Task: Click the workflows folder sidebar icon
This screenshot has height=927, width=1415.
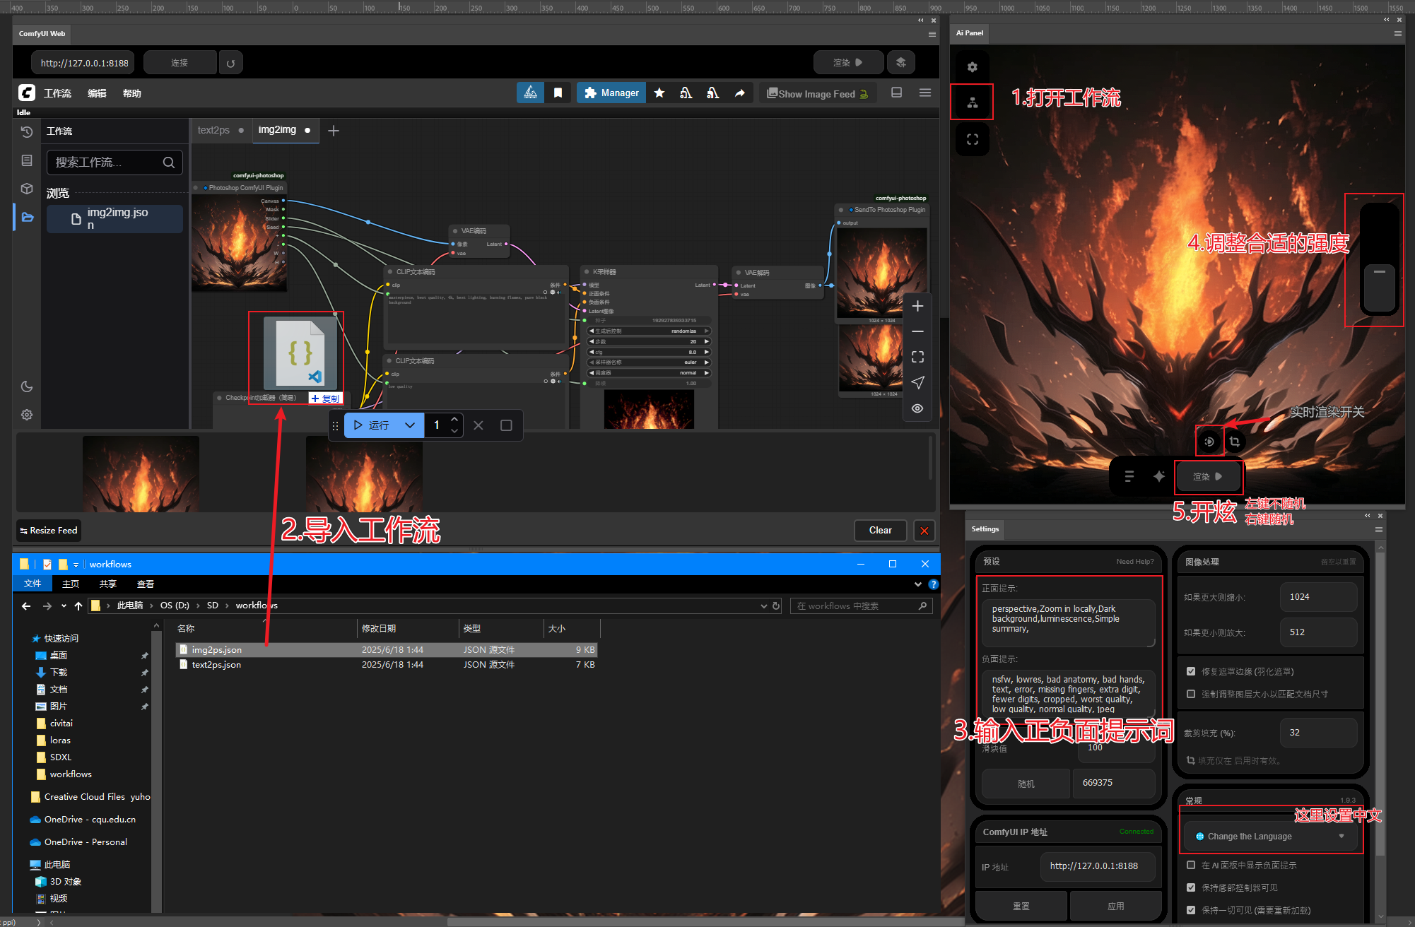Action: pyautogui.click(x=28, y=217)
